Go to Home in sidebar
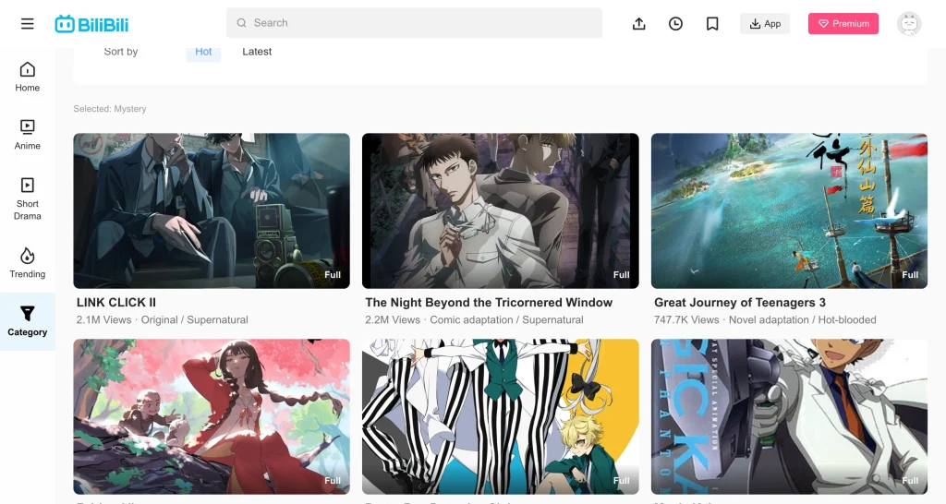Screen dimensions: 946x504 click(27, 78)
